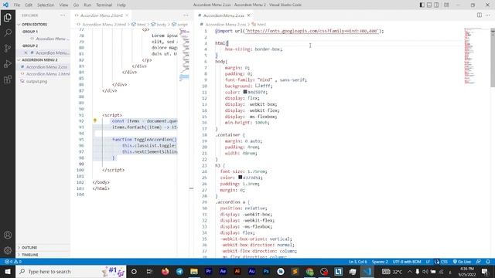Close the Accordion Menu 2.html tab
This screenshot has height=278, width=495.
[127, 15]
